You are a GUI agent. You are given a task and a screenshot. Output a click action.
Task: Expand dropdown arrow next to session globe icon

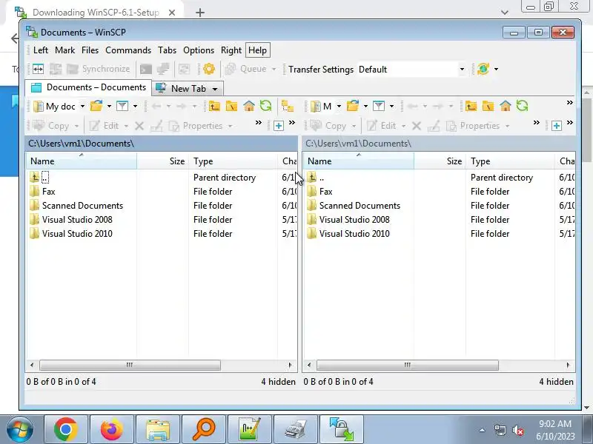click(x=496, y=69)
